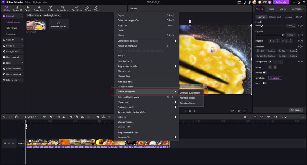Click the next frame button in preview
The height and width of the screenshot is (165, 307).
[195, 111]
